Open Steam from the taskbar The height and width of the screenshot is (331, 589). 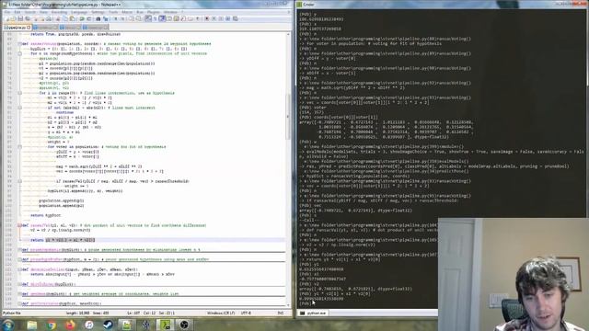pyautogui.click(x=108, y=325)
